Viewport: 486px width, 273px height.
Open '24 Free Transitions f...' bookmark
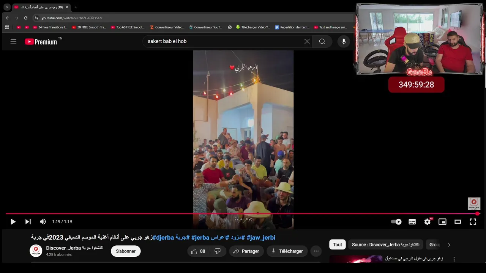click(50, 27)
